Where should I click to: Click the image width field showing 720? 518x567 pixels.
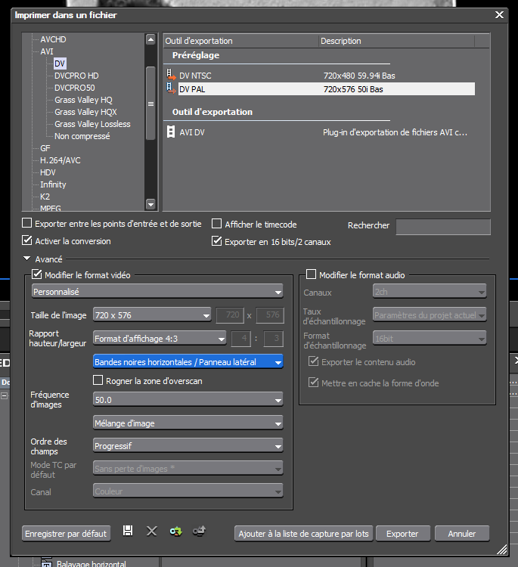[x=230, y=315]
